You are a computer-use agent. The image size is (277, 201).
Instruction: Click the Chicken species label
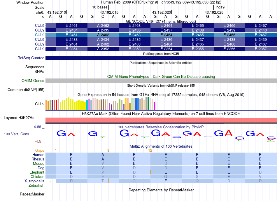click(x=37, y=176)
